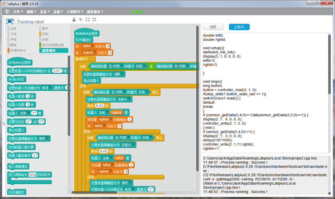Click the script area horizontal scrollbar
The width and height of the screenshot is (335, 199).
tap(94, 192)
